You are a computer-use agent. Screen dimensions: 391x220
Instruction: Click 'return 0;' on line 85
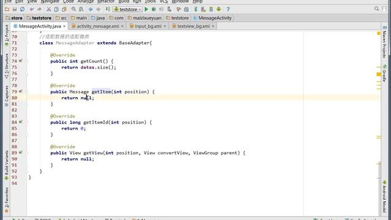pos(73,128)
